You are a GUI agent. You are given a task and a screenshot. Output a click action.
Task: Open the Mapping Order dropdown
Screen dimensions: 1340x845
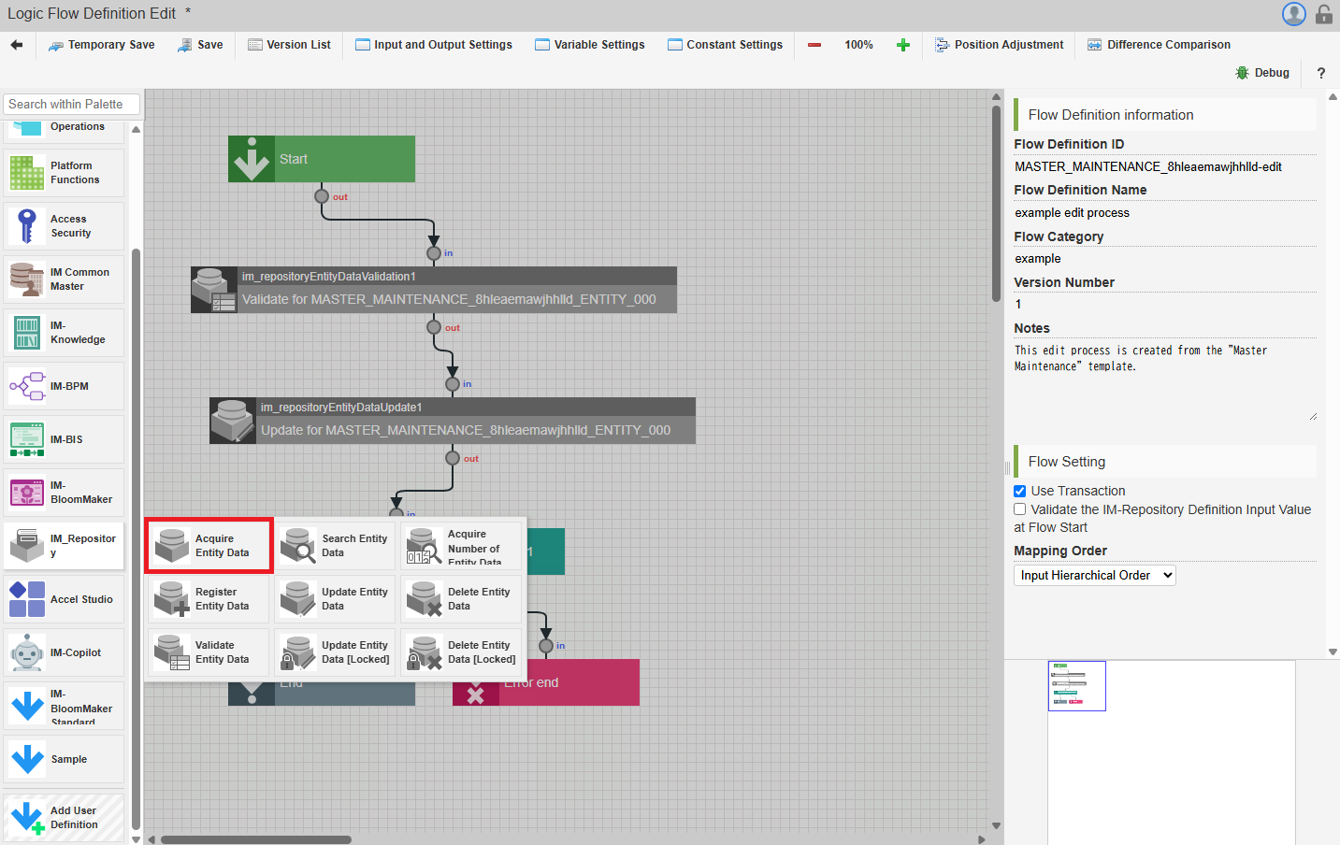1094,576
